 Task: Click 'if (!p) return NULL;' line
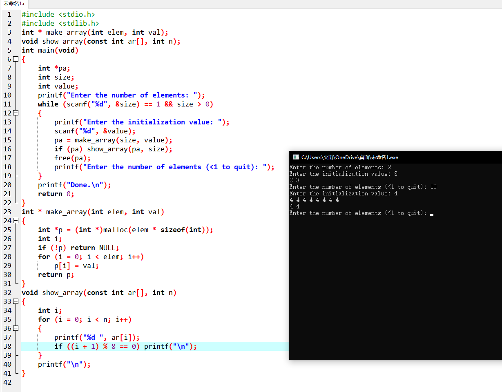click(x=79, y=248)
